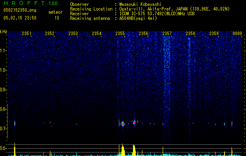The height and width of the screenshot is (156, 246).
Task: Click the meteor count value 13
Action: [57, 18]
